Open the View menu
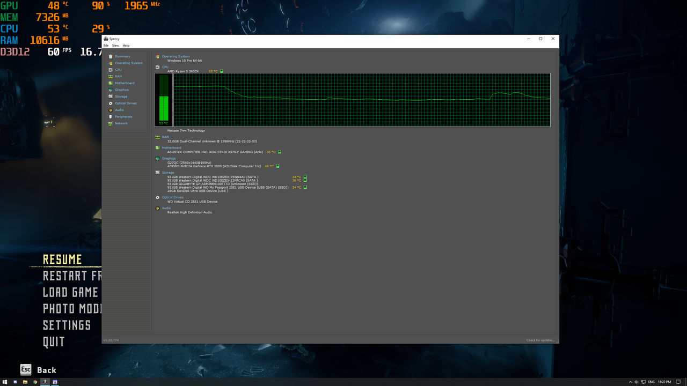 (x=115, y=46)
